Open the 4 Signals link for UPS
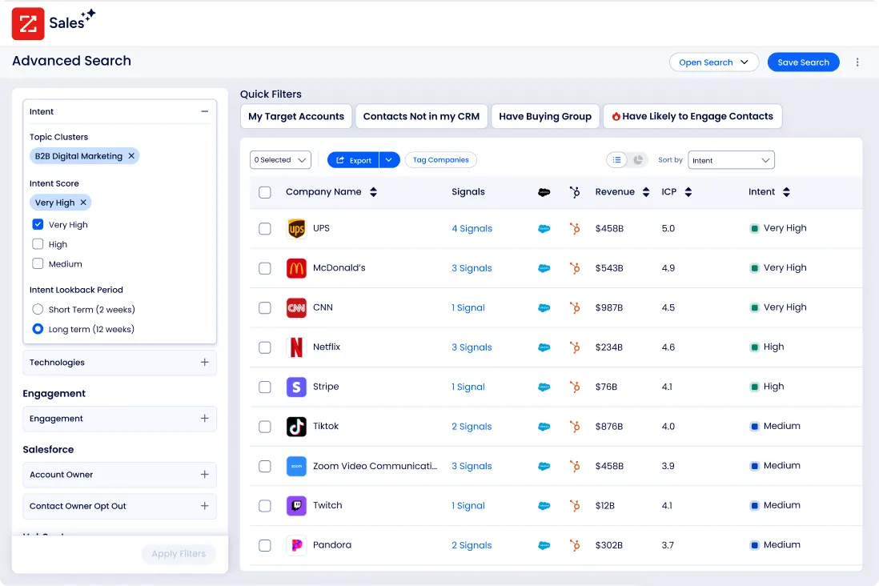 [x=472, y=229]
